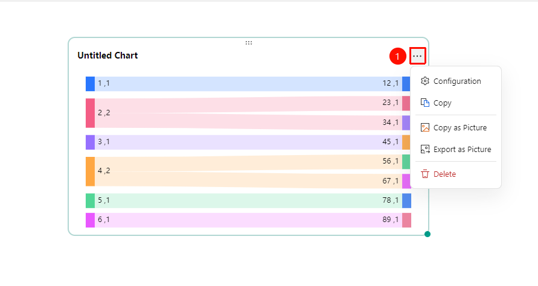Click the pink target node next to 89,1
The width and height of the screenshot is (538, 286).
(x=406, y=220)
